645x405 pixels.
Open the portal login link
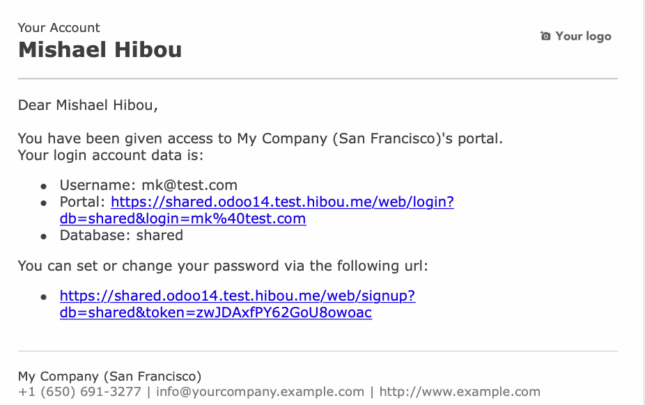point(257,210)
